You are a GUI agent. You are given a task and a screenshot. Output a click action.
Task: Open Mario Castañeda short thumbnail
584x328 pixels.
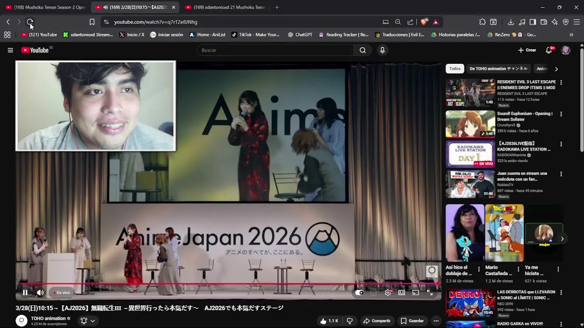pos(504,233)
